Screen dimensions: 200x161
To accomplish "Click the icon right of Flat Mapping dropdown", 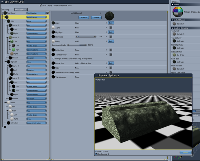I will click(48, 13).
